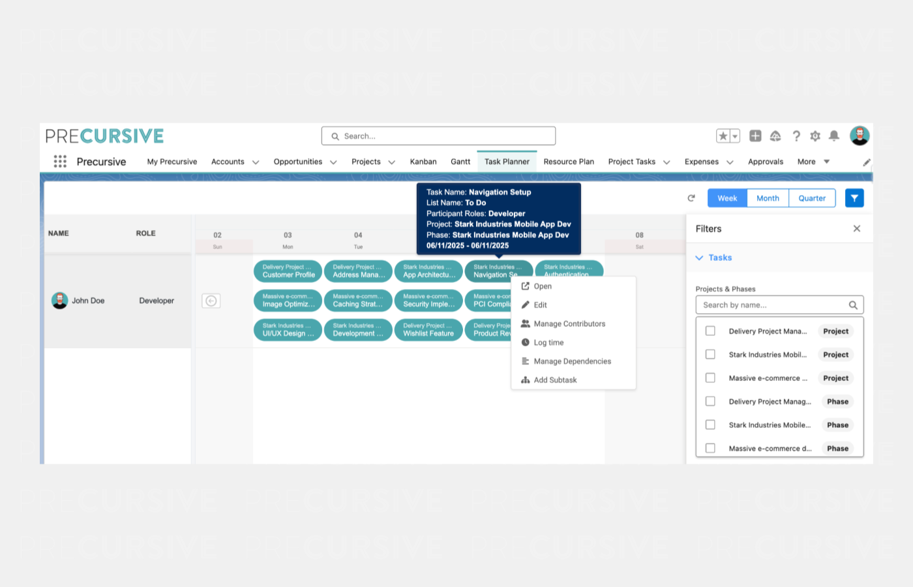This screenshot has height=587, width=913.
Task: Check the Delivery Project Mana Project checkbox
Action: coord(710,331)
